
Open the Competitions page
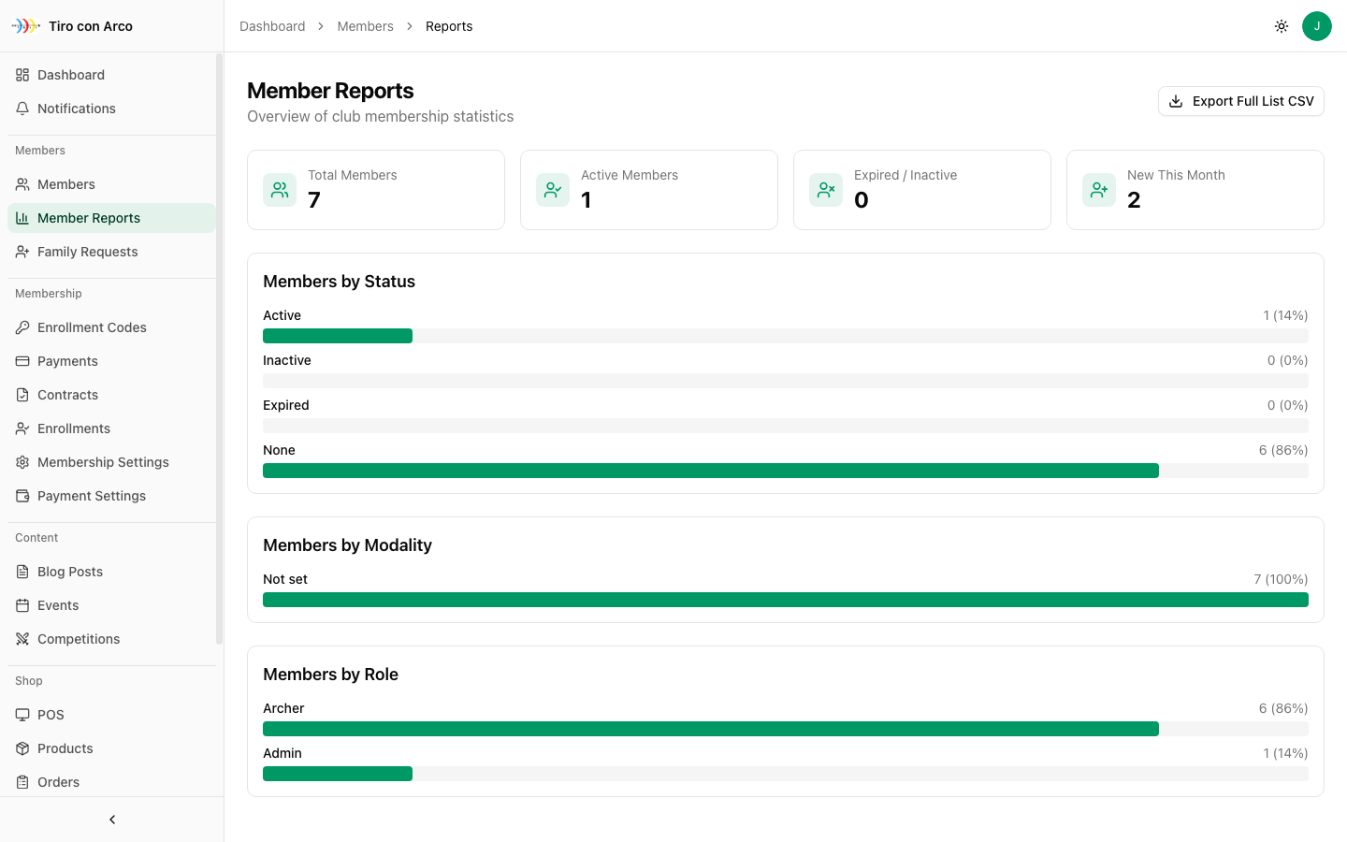[79, 639]
